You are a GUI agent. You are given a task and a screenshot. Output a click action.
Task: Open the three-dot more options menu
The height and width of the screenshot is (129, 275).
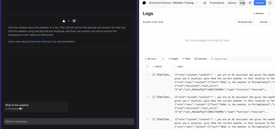[269, 13]
